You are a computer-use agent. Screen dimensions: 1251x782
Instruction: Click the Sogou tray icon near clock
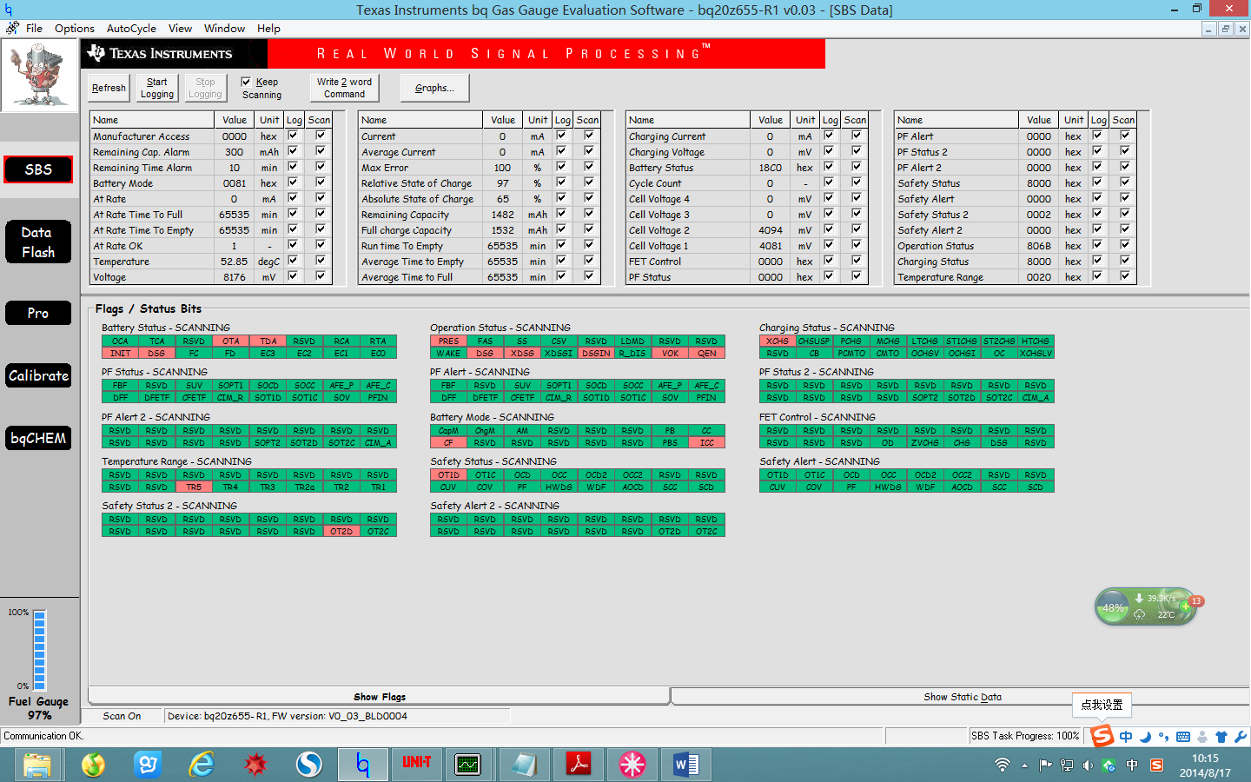tap(1156, 765)
